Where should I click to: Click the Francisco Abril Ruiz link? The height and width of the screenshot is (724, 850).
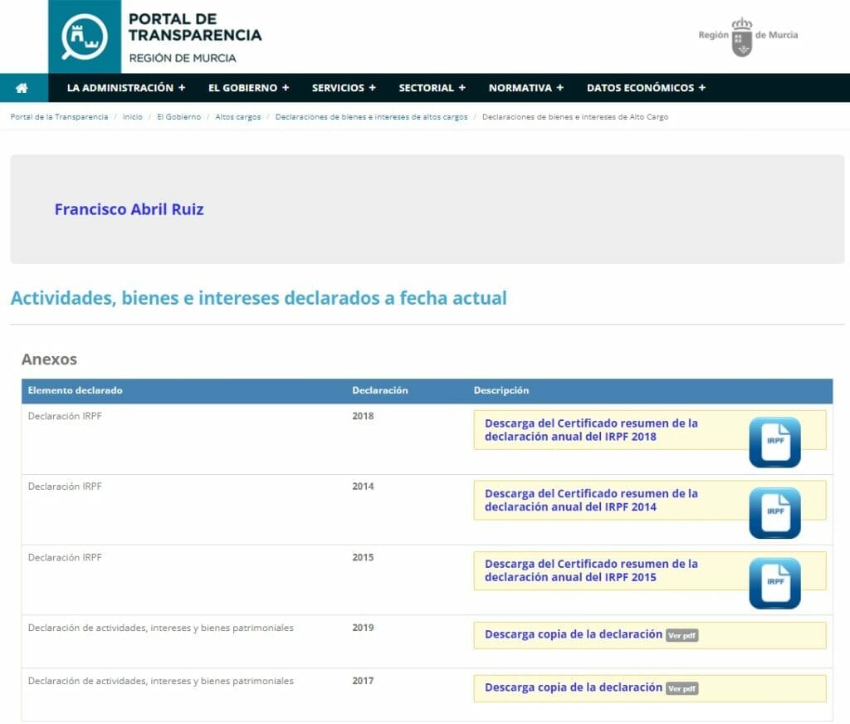point(129,209)
